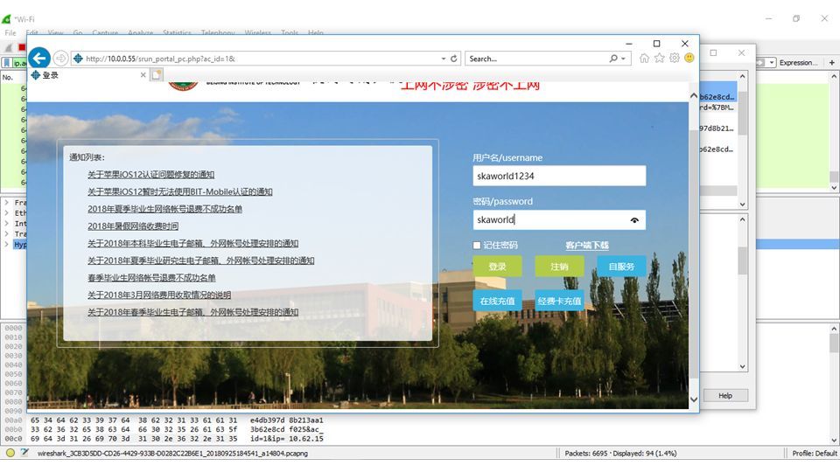The image size is (840, 472).
Task: Click Profile: Default in status bar
Action: 815,454
